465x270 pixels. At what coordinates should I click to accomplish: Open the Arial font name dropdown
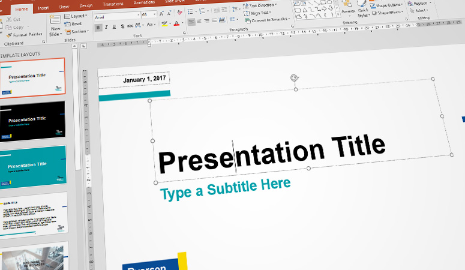[x=138, y=14]
